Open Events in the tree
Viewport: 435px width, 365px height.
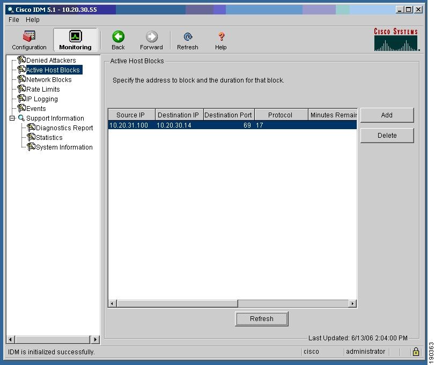tap(36, 108)
